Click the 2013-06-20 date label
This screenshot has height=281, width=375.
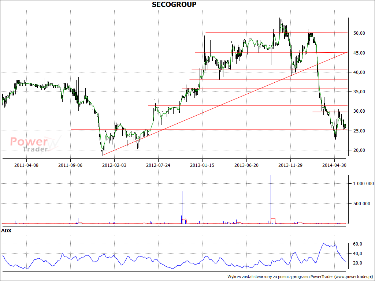246,165
